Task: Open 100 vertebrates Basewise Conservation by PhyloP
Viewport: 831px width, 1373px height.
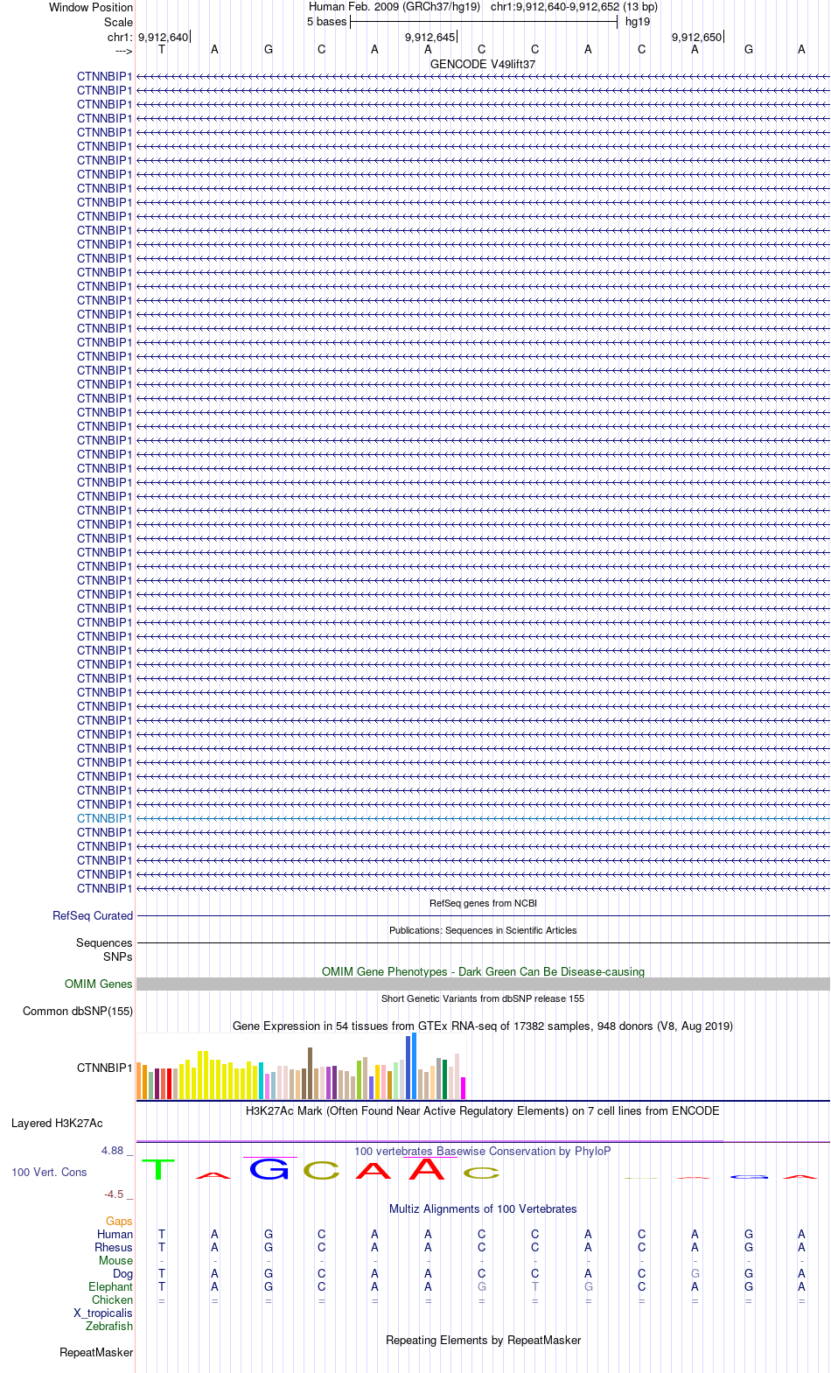Action: coord(483,1151)
